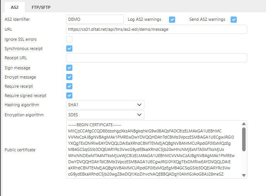Turn off Encrypt message checkbox
Viewport: 266px width, 196px height.
69,77
